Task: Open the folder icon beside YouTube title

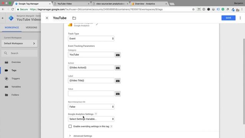Action: 74,18
